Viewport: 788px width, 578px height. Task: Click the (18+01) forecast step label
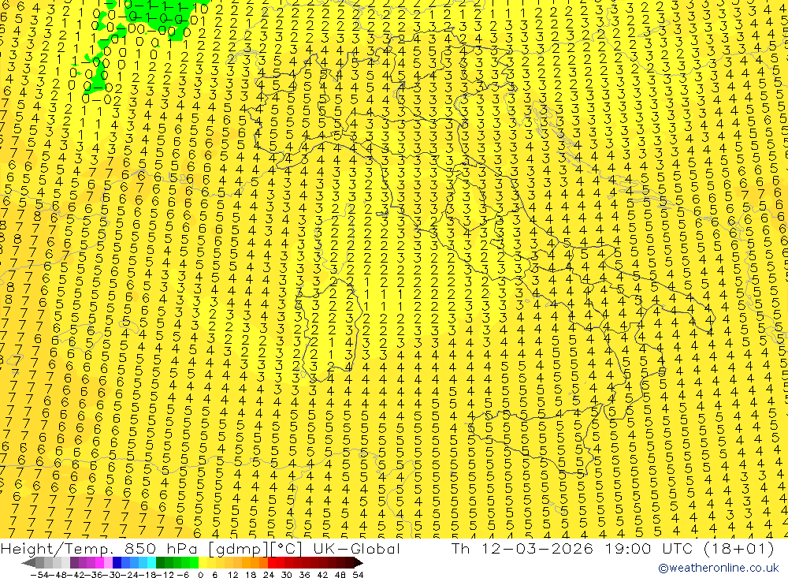pyautogui.click(x=738, y=548)
